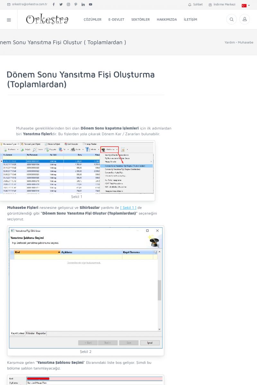
Task: Click the Kayıt Durumu column header in Şekil 2
Action: pyautogui.click(x=137, y=252)
